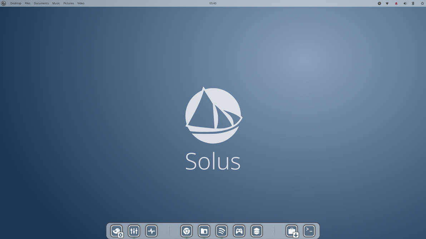426x239 pixels.
Task: Open Budgie Desktop Settings from the dock
Action: tap(117, 231)
